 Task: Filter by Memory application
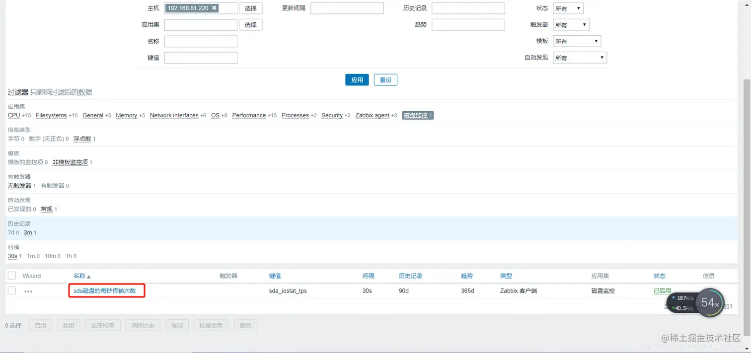pyautogui.click(x=126, y=115)
